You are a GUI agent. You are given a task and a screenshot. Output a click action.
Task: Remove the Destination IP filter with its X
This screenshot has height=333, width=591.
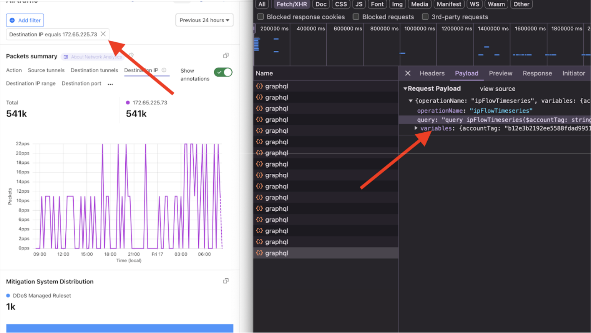[103, 34]
